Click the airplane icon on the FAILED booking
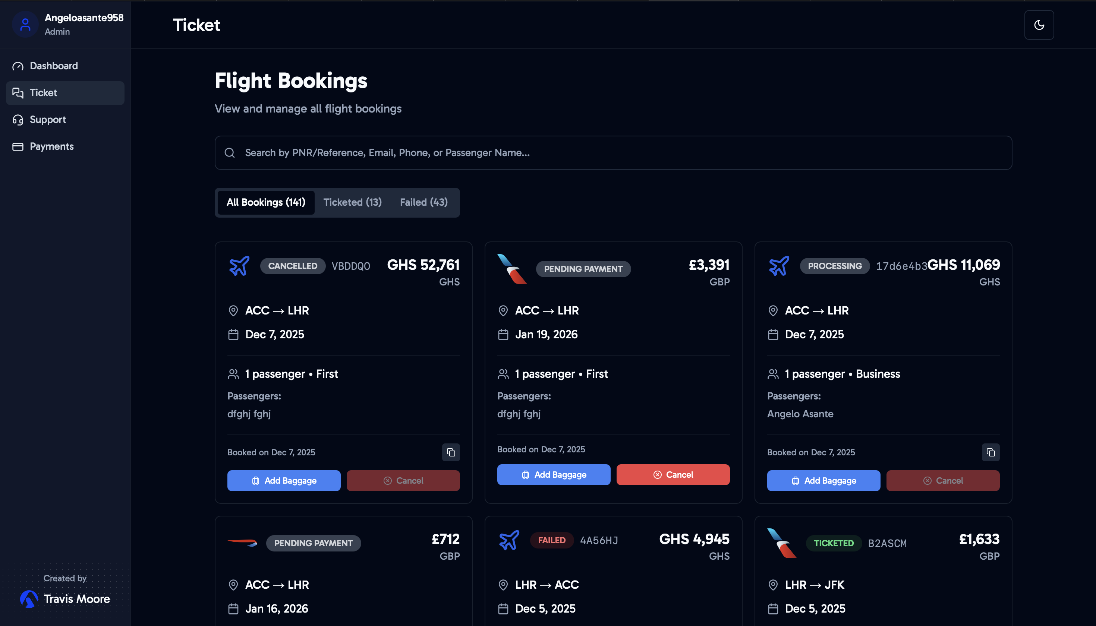 point(509,540)
